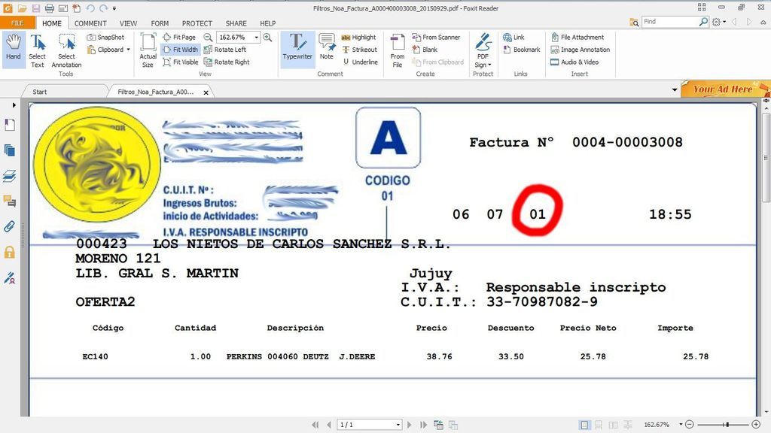Activate the Hand tool
Image resolution: width=771 pixels, height=433 pixels.
(14, 48)
